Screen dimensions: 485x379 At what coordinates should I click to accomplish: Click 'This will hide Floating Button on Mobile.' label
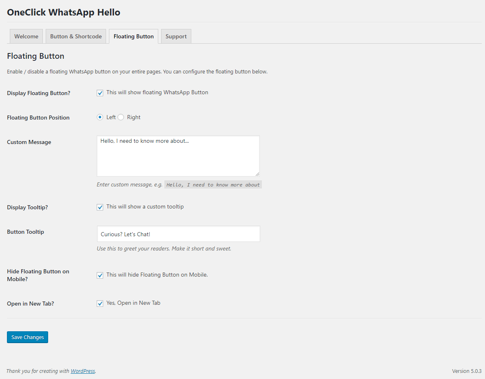coord(157,275)
